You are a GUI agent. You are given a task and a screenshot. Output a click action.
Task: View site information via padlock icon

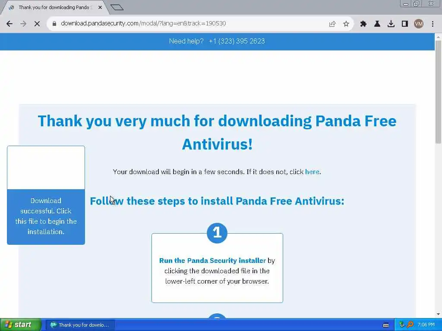pyautogui.click(x=54, y=24)
